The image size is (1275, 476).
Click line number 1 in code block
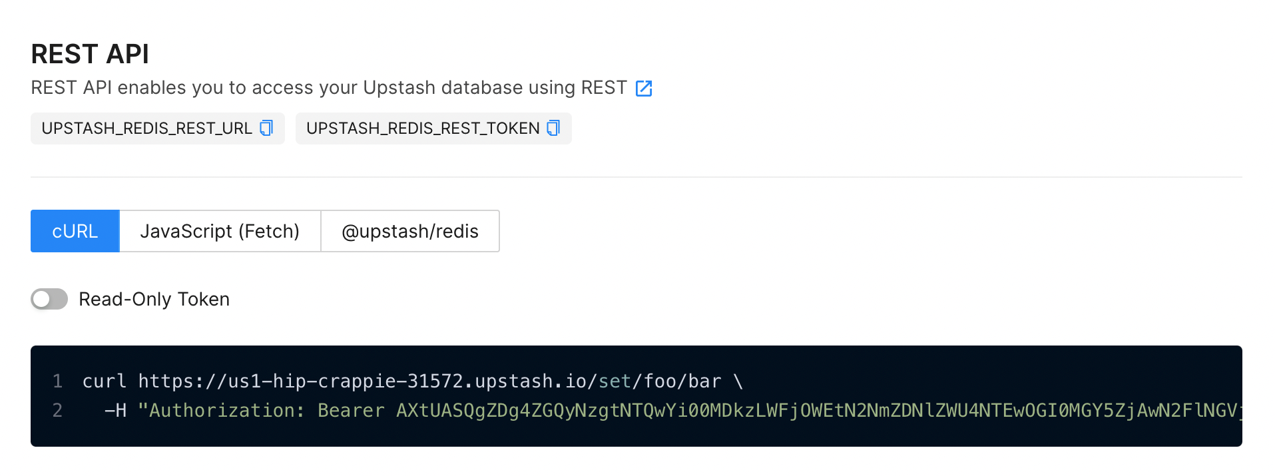[x=57, y=381]
